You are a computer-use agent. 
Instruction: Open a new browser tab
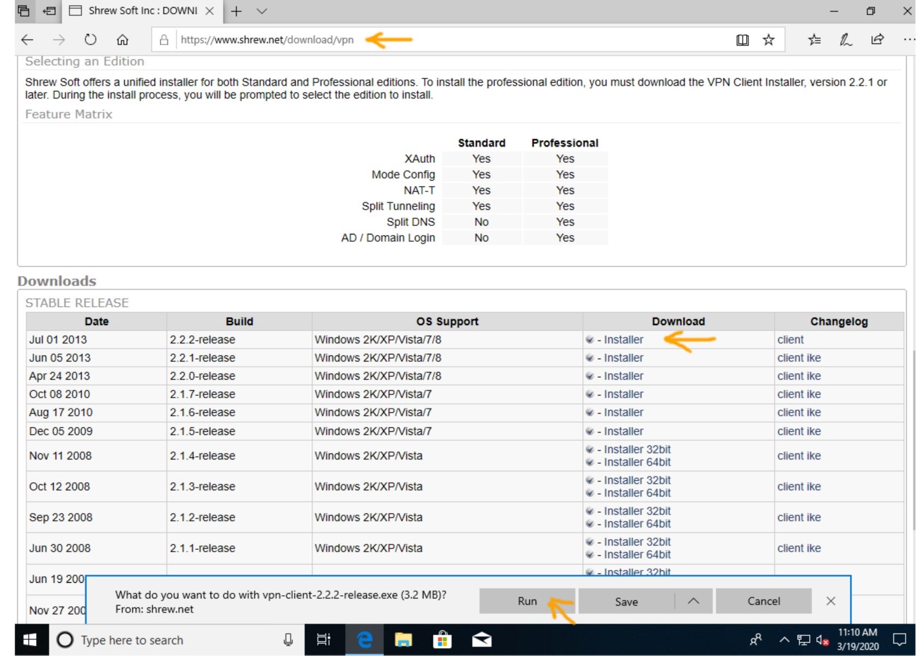(236, 11)
